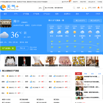Click the overcast cloud icon for 07月31日
The width and height of the screenshot is (103, 103).
[x=90, y=32]
